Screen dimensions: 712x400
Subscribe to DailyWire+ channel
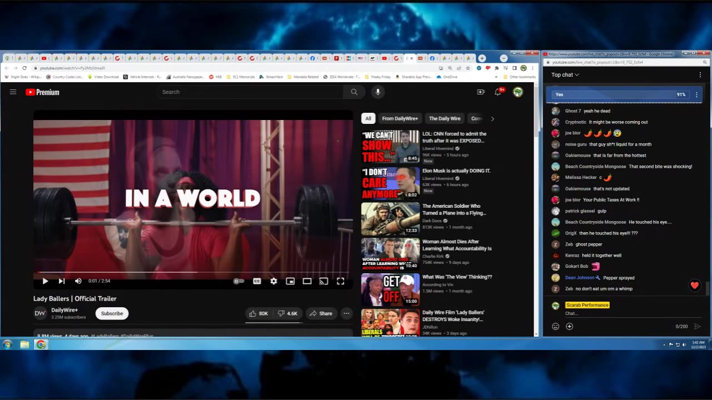point(112,313)
